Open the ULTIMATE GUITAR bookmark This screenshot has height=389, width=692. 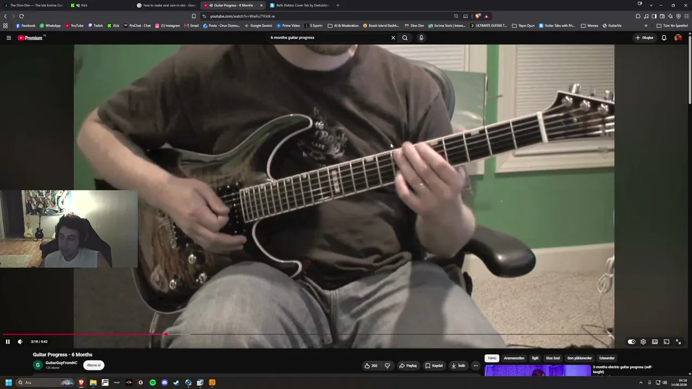489,25
